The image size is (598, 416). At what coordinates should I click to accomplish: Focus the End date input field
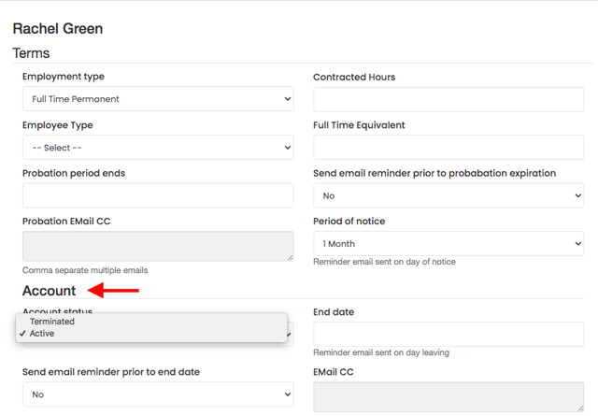pos(448,334)
